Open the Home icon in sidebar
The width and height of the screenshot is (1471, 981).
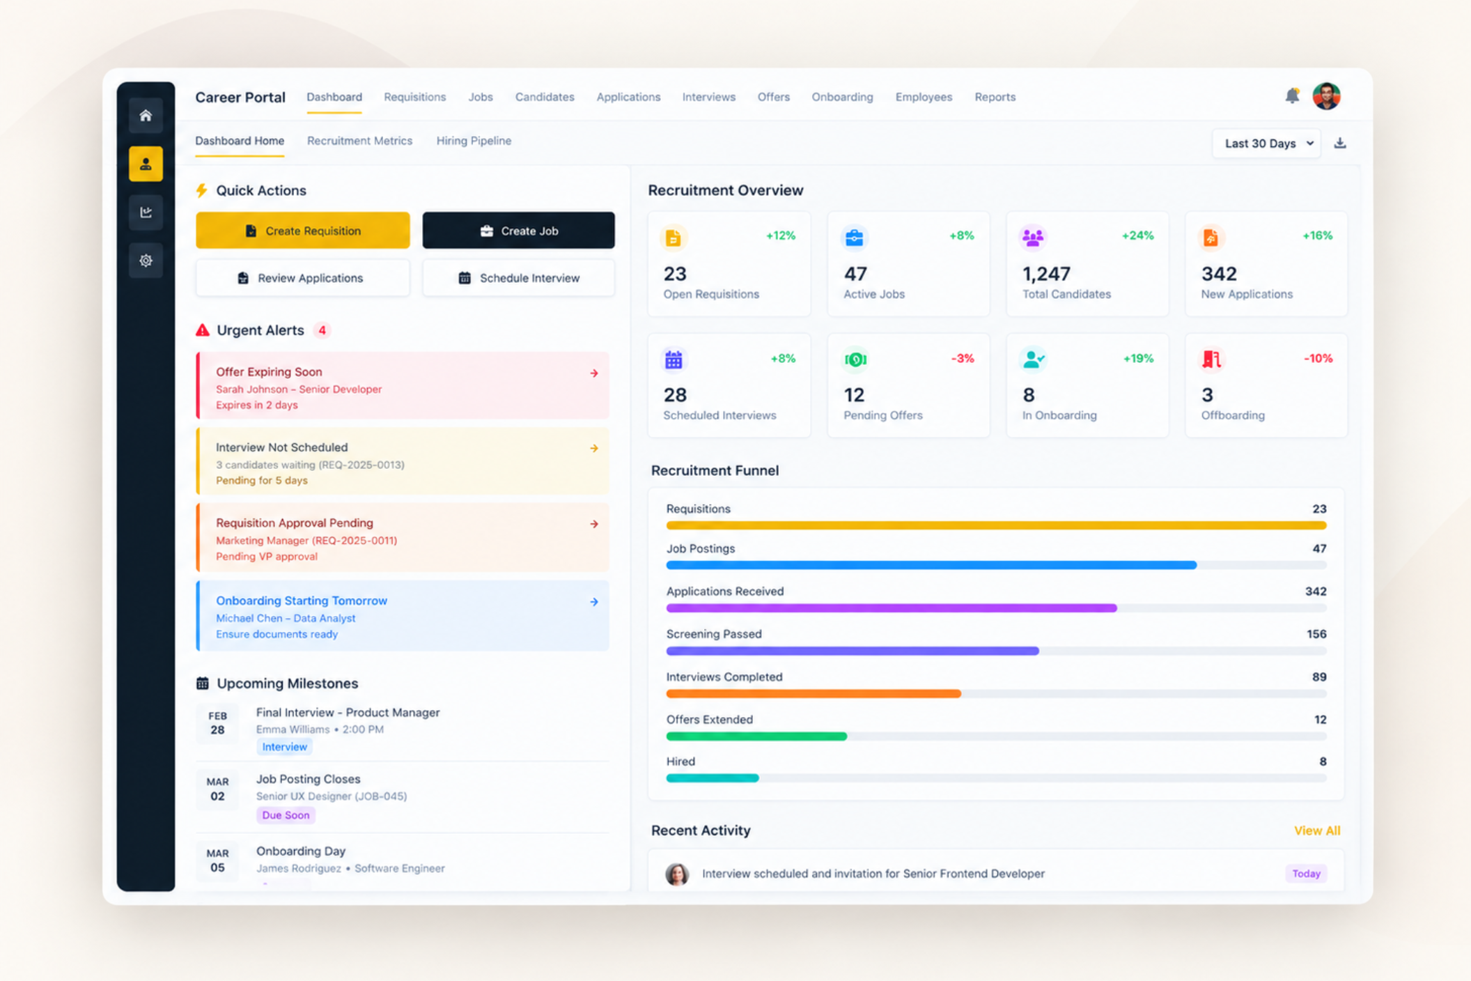146,116
